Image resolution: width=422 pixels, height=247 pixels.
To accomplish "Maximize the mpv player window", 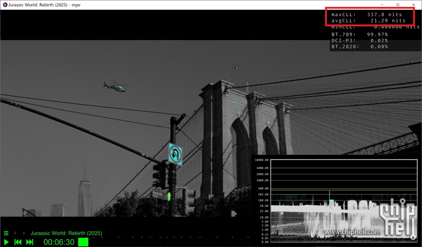I will pos(398,5).
